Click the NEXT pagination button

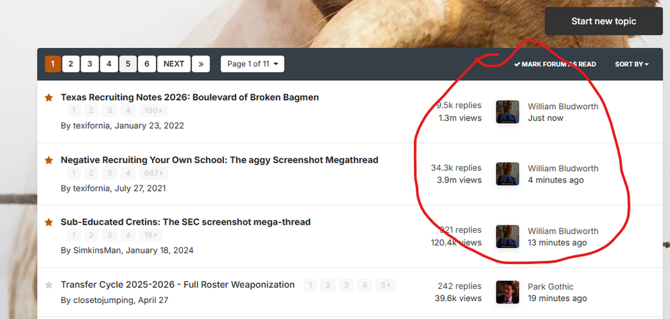pyautogui.click(x=174, y=64)
